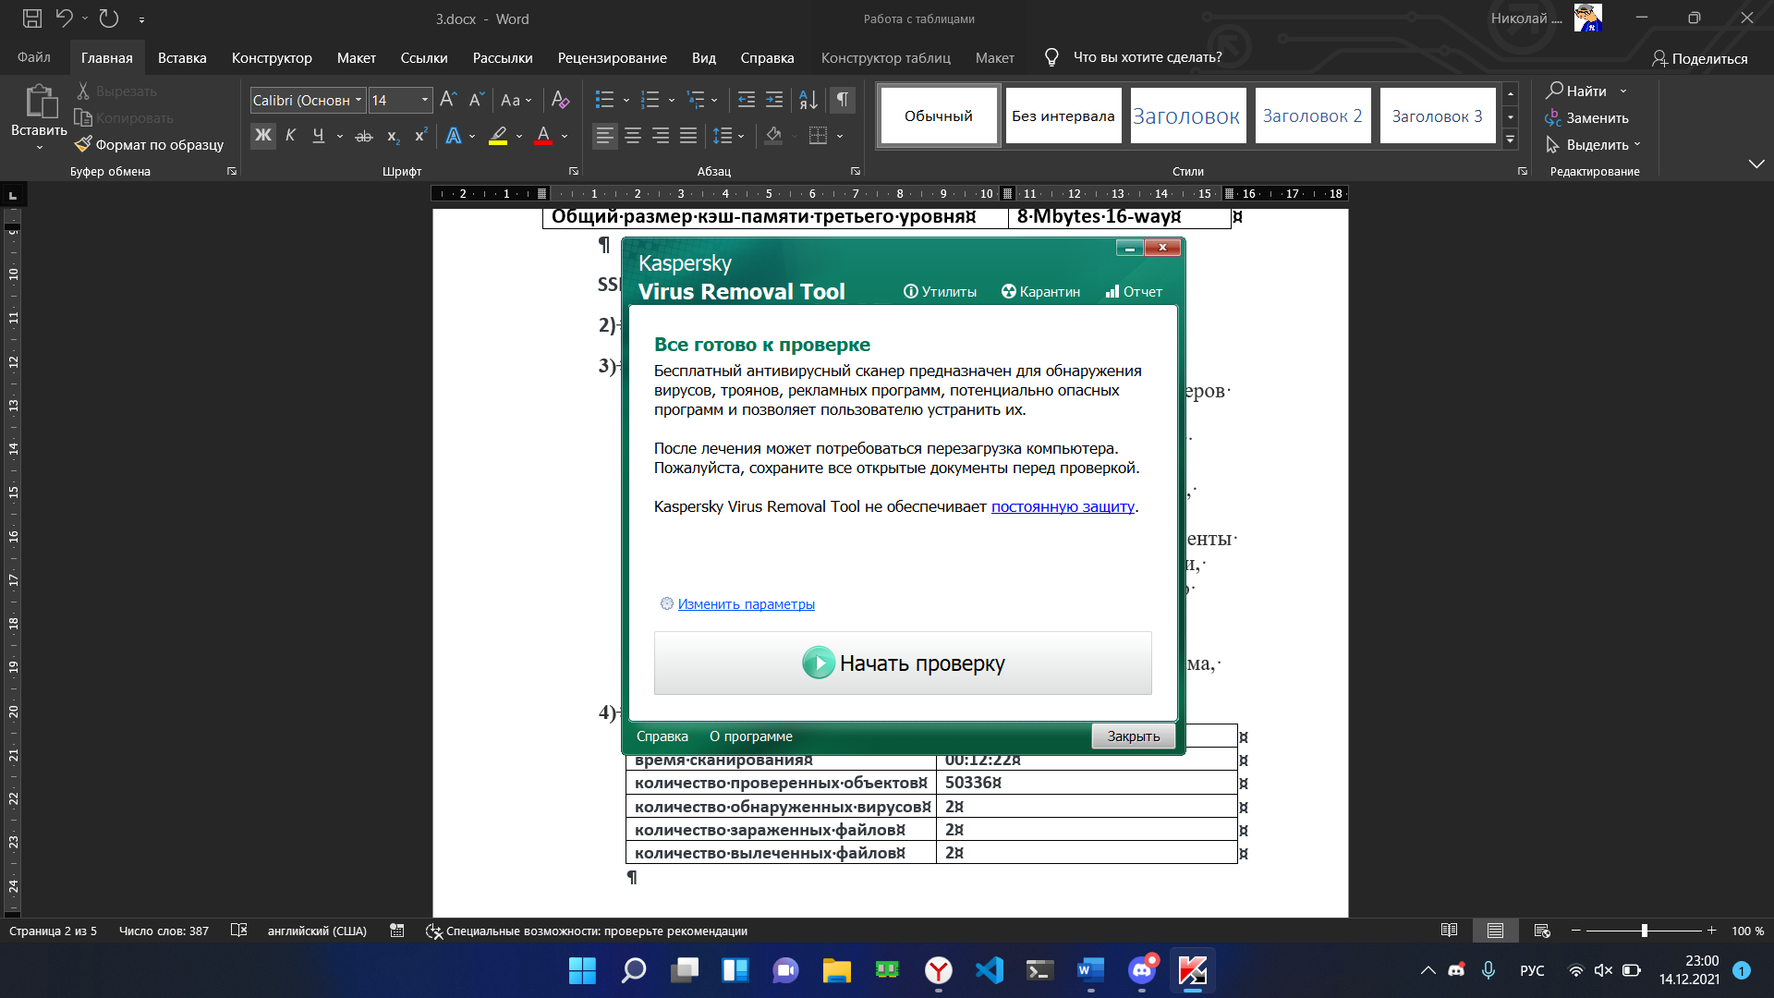Viewport: 1774px width, 998px height.
Task: Decrease paragraph indent
Action: (x=747, y=100)
